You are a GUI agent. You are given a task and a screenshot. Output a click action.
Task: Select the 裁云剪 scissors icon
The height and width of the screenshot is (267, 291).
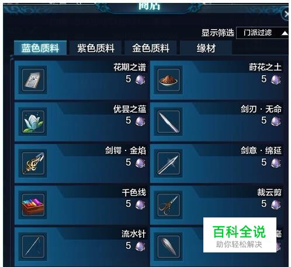point(168,205)
